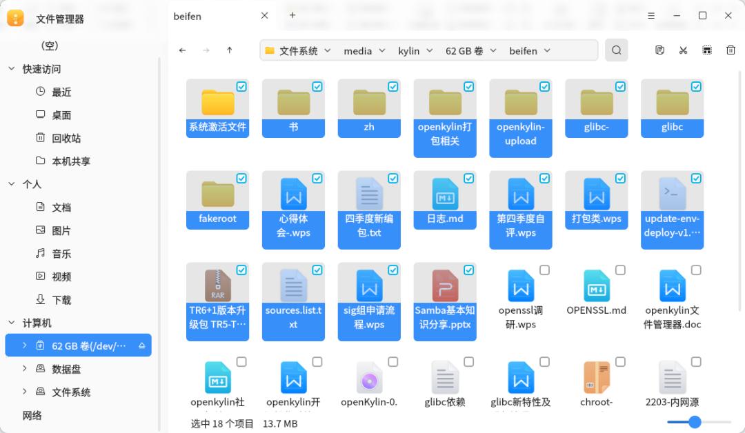Uncheck the openkylin打包相关 folder checkbox

469,86
